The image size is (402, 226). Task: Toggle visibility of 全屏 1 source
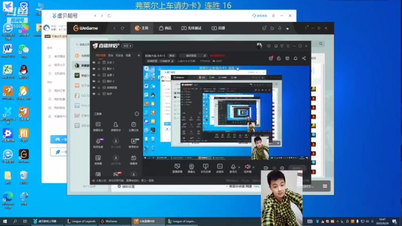click(x=94, y=75)
